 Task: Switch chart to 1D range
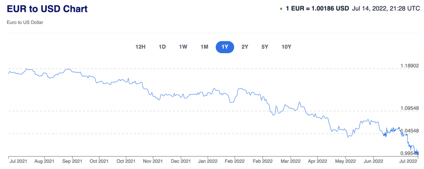[x=162, y=47]
